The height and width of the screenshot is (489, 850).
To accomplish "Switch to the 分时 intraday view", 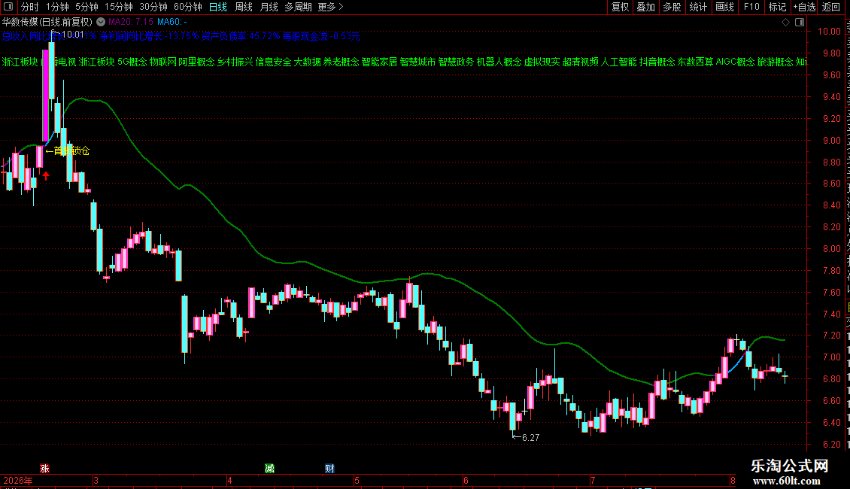I will pos(29,7).
